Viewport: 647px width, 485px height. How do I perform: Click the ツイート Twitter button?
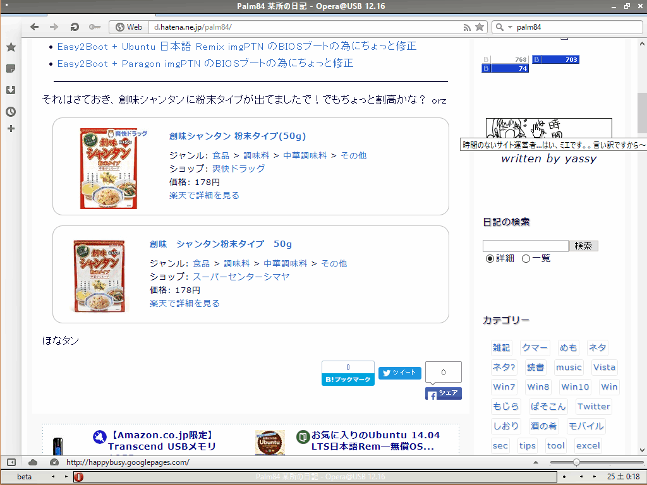click(399, 373)
